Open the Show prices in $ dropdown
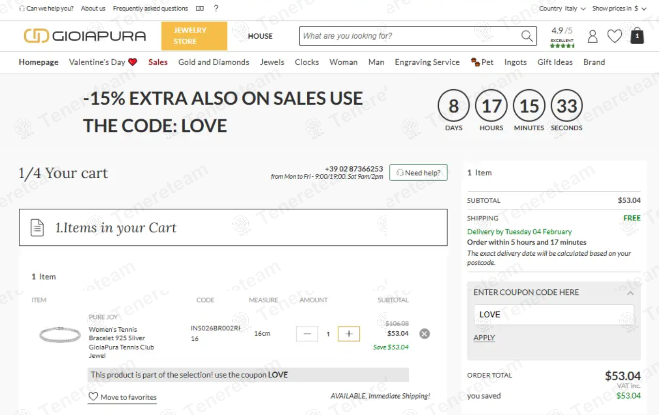 coord(619,8)
